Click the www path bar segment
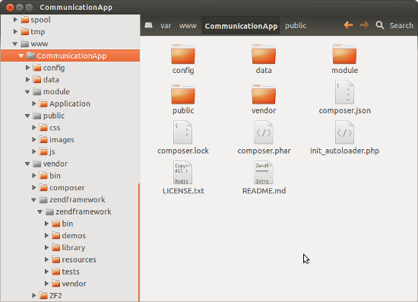Image resolution: width=418 pixels, height=302 pixels. (x=188, y=26)
